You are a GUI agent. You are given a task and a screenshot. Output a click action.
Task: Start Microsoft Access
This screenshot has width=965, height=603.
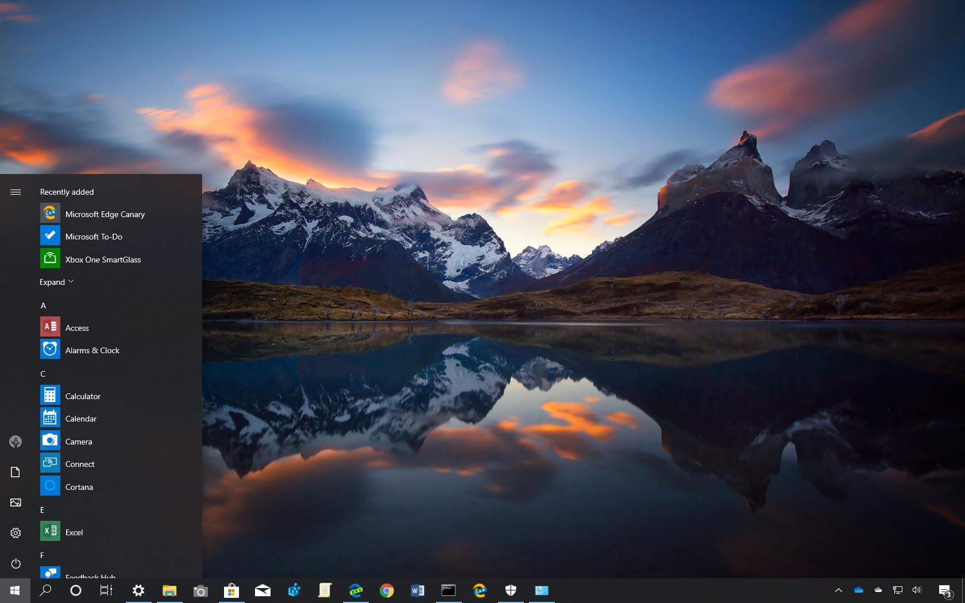(x=77, y=327)
